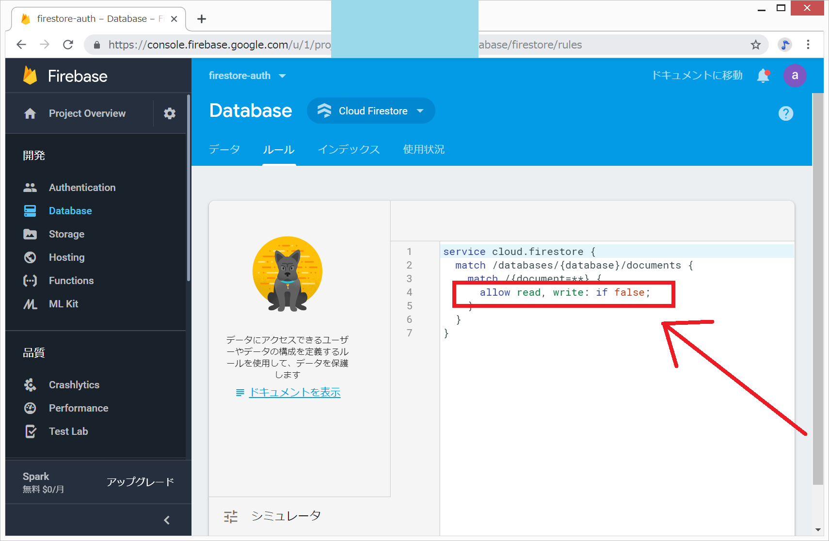Click the Hosting globe icon
The image size is (829, 541).
[30, 257]
